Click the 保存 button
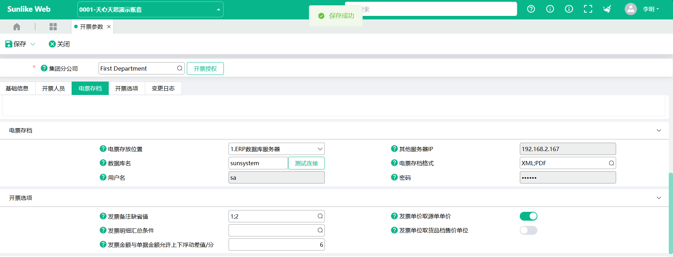Viewport: 673px width, 257px height. click(x=16, y=44)
